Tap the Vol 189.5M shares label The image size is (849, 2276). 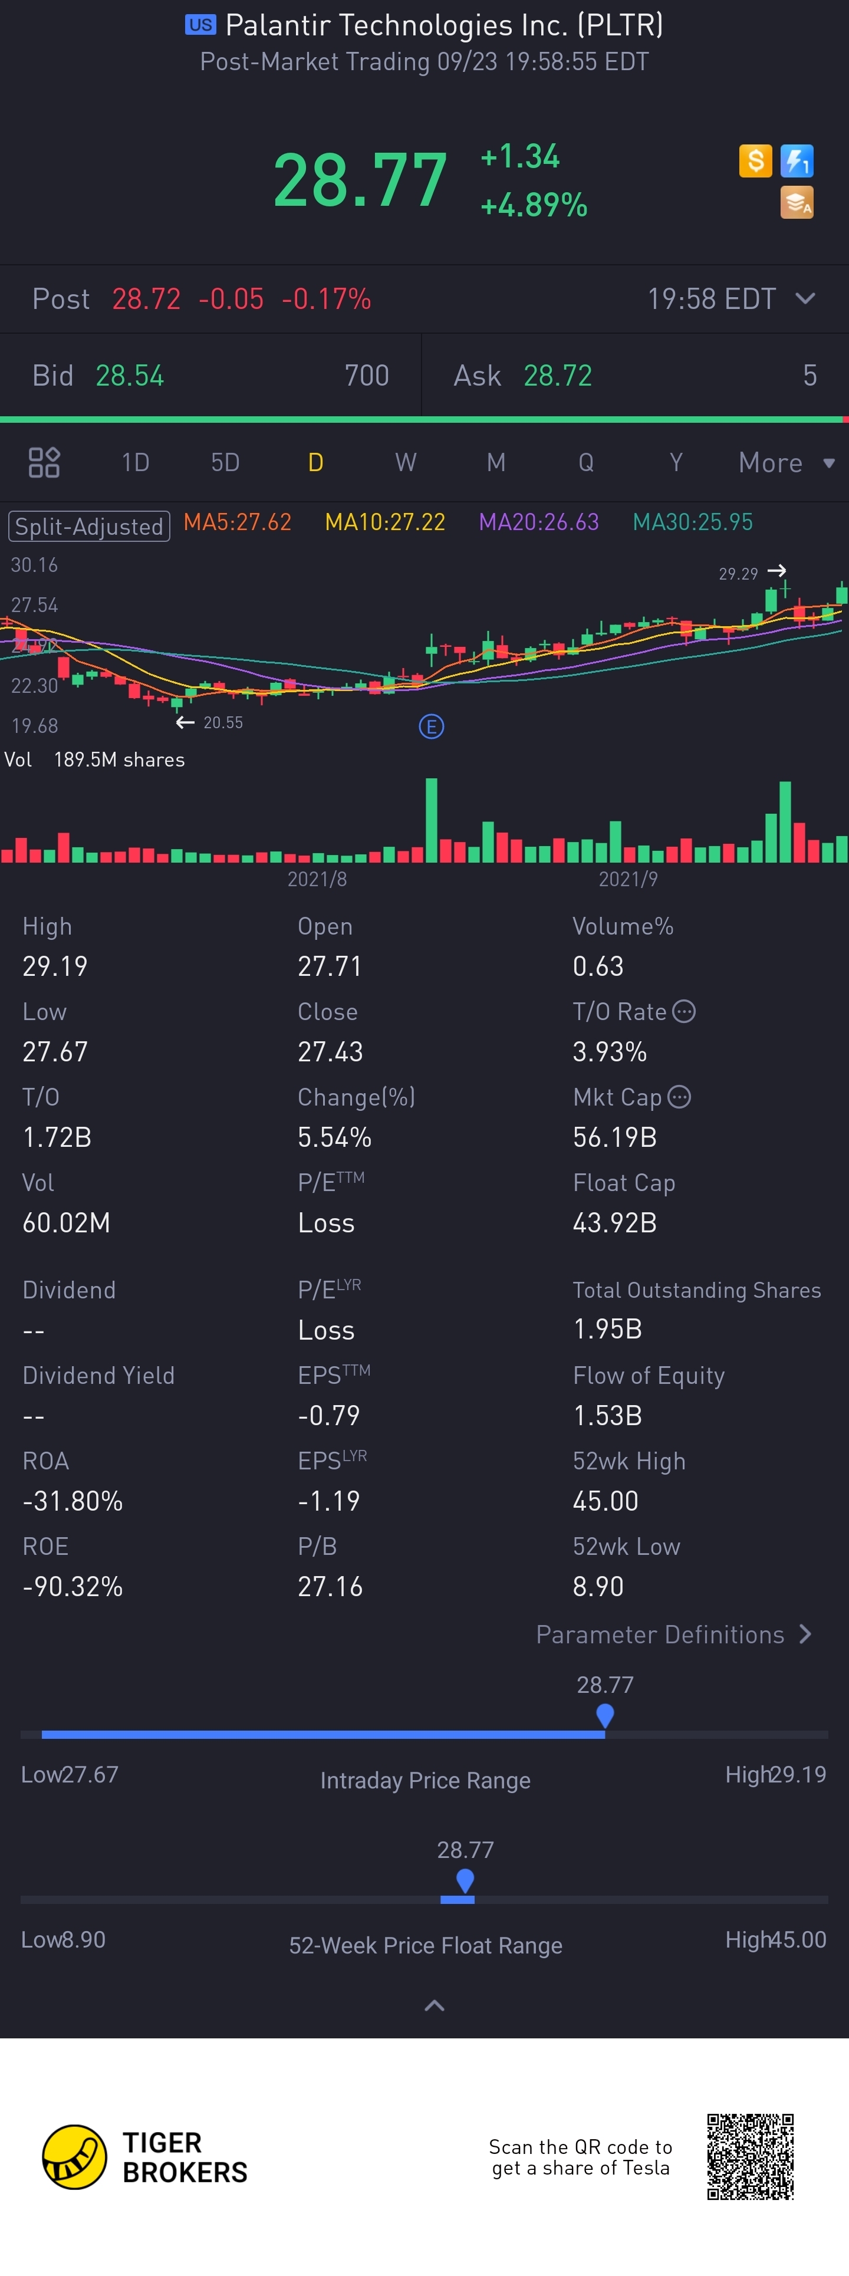tap(94, 760)
